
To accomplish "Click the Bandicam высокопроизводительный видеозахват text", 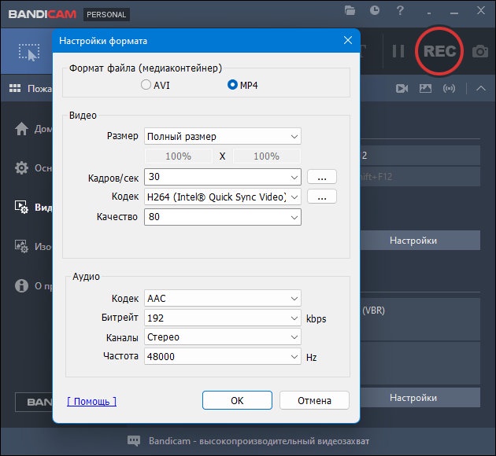I will tap(259, 441).
